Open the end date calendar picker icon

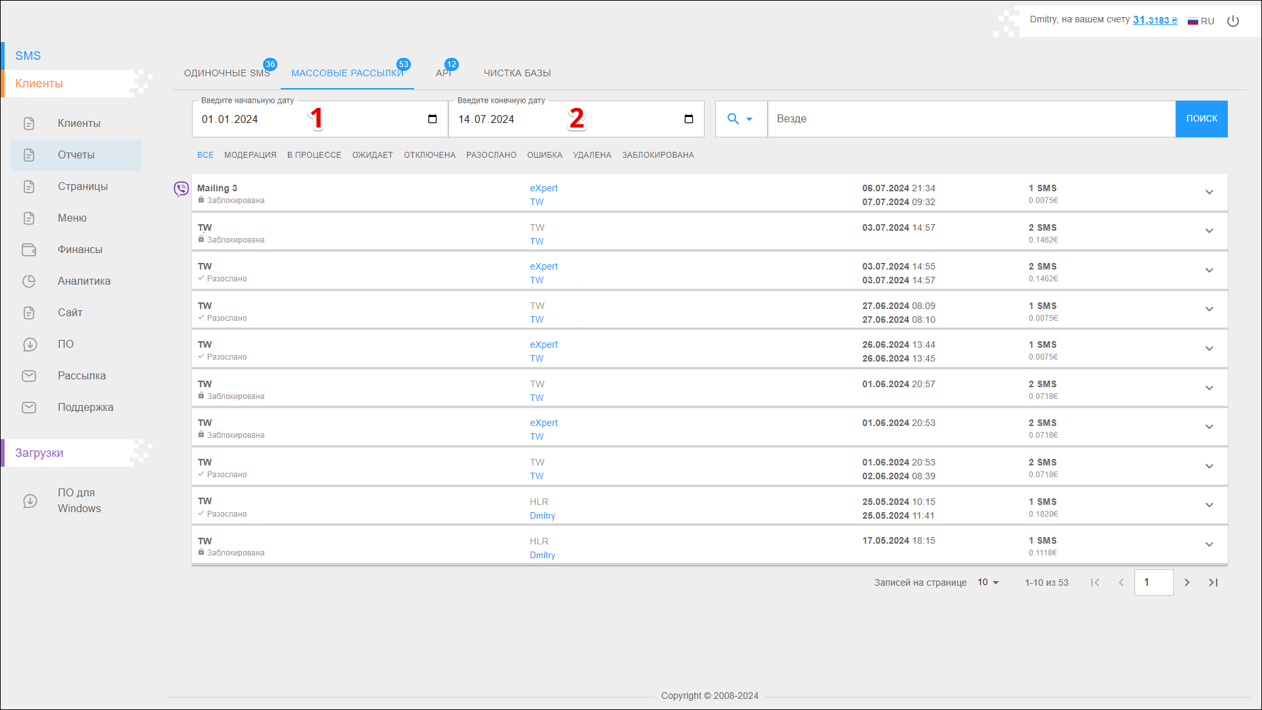[688, 119]
